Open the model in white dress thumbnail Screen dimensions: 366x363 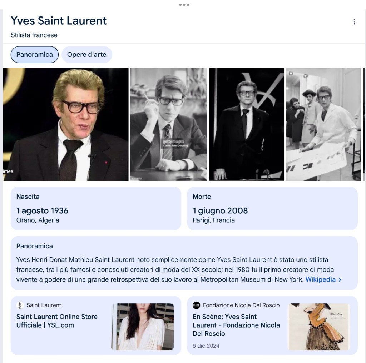[x=143, y=327]
